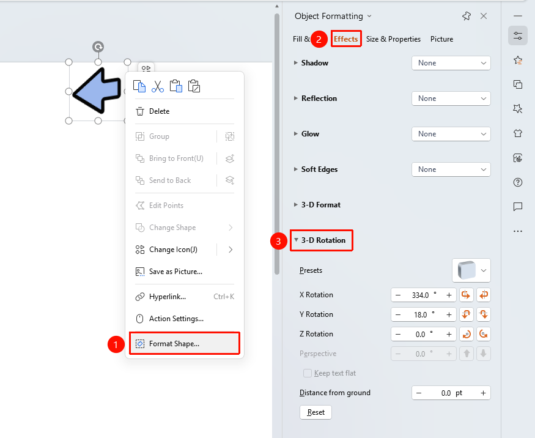Open the Reflection None dropdown
The width and height of the screenshot is (535, 438).
[451, 98]
